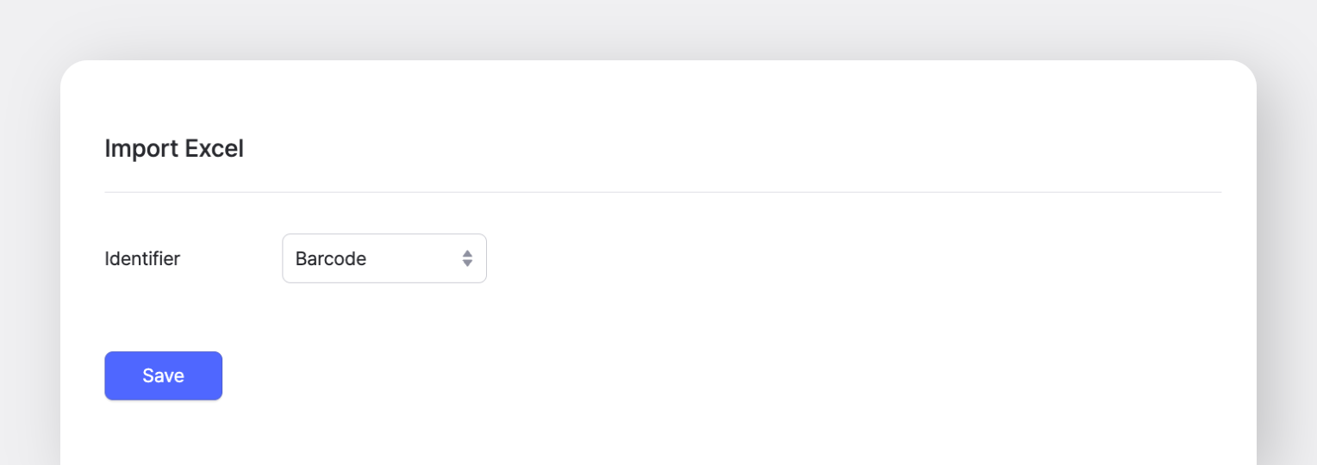Screen dimensions: 1317x465
Task: Select the Barcode text in the combo box
Action: [x=331, y=258]
